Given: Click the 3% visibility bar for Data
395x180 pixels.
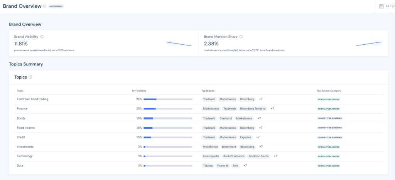Looking at the screenshot, I should pos(168,166).
